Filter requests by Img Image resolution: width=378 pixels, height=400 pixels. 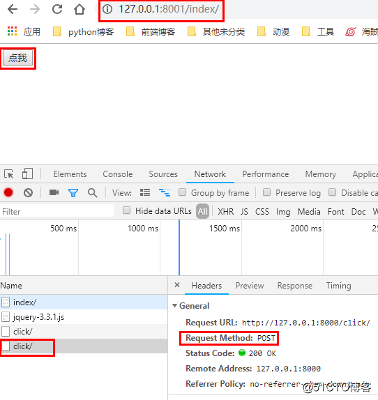[x=283, y=212]
